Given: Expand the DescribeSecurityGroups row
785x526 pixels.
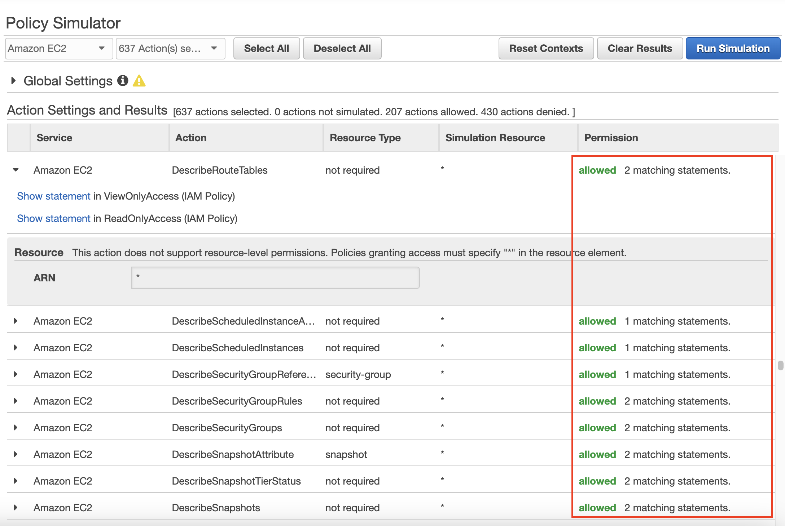Looking at the screenshot, I should [16, 428].
